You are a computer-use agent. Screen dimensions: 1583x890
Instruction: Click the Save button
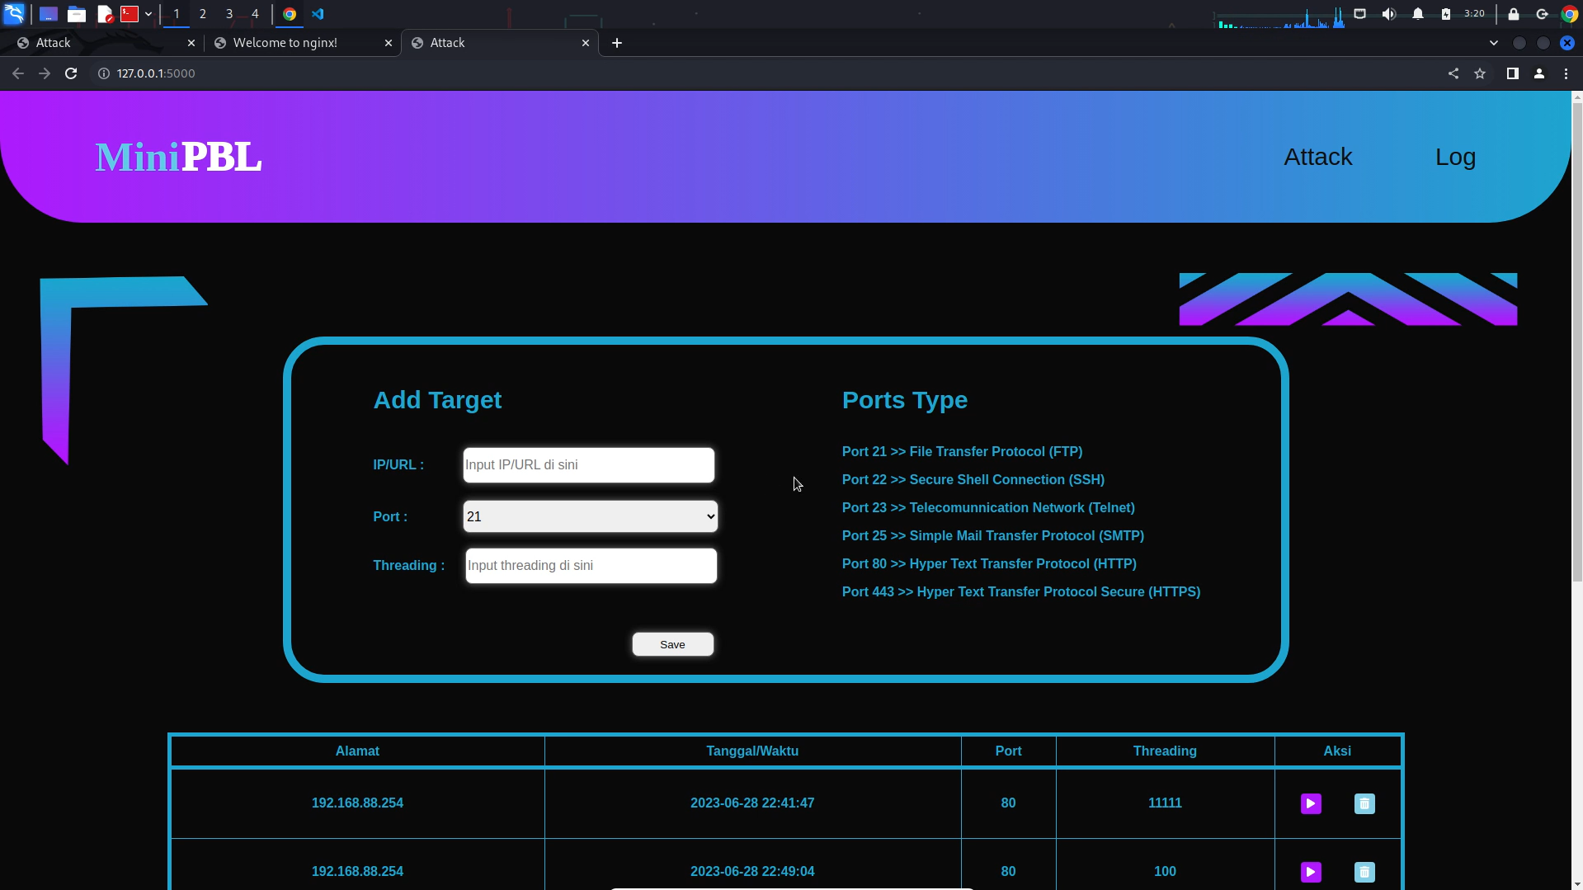[x=672, y=644]
